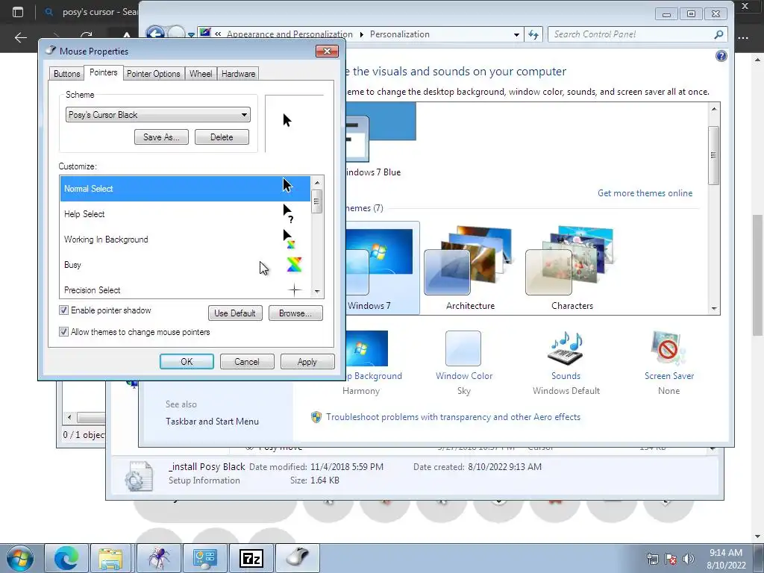The height and width of the screenshot is (573, 764).
Task: Click the Use Default button
Action: click(235, 313)
